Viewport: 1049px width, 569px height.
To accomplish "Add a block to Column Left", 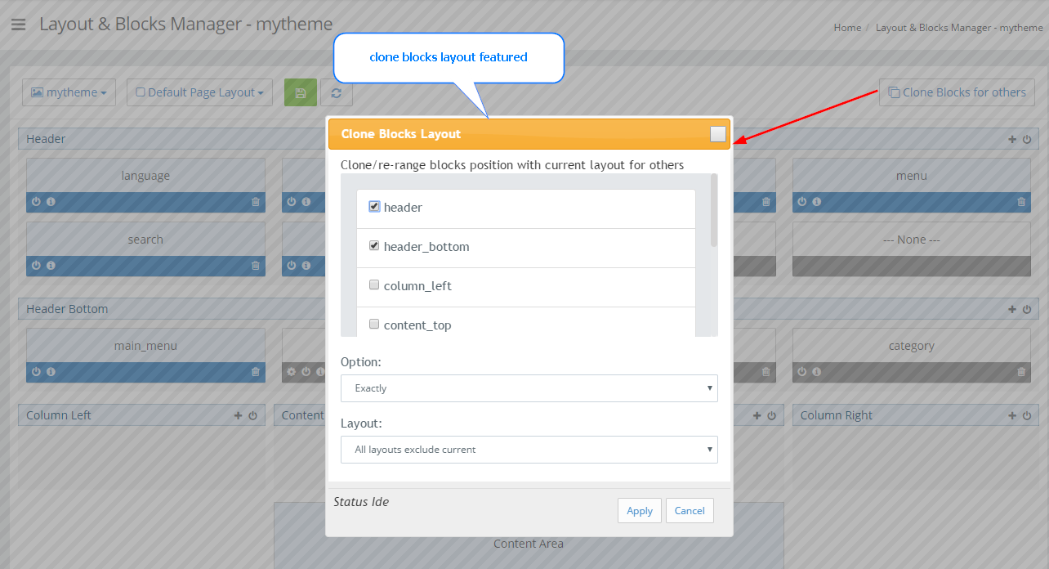I will click(239, 415).
